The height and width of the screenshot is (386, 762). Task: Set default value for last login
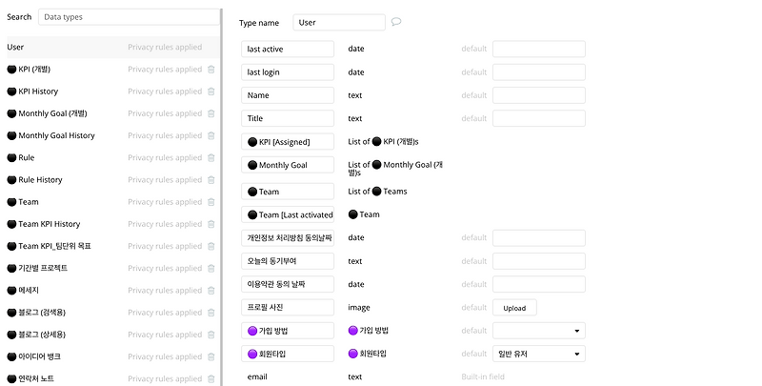(x=539, y=72)
